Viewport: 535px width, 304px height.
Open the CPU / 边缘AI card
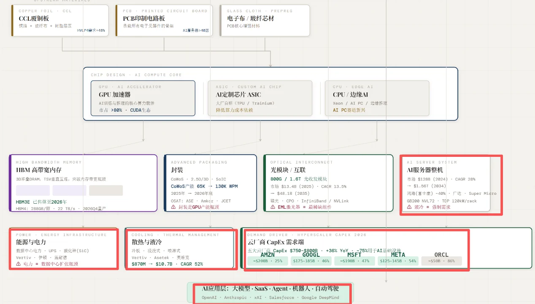click(x=377, y=98)
